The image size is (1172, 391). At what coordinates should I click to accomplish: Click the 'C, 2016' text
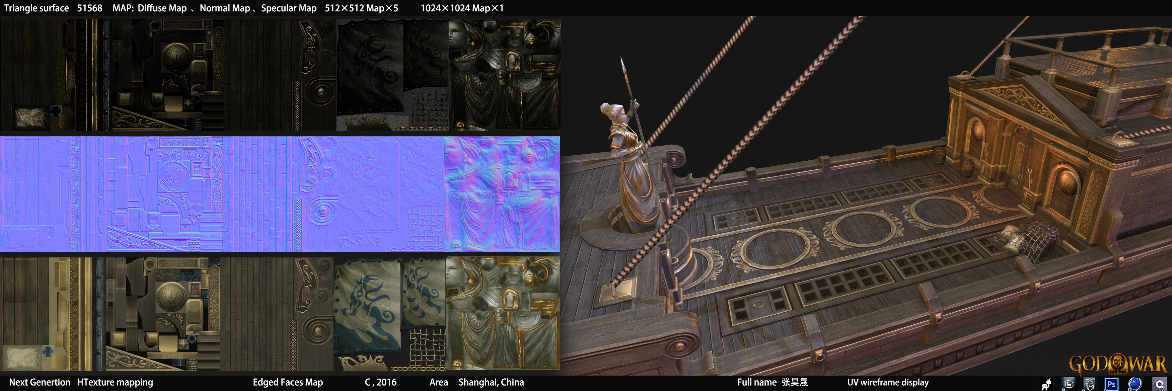click(x=380, y=382)
